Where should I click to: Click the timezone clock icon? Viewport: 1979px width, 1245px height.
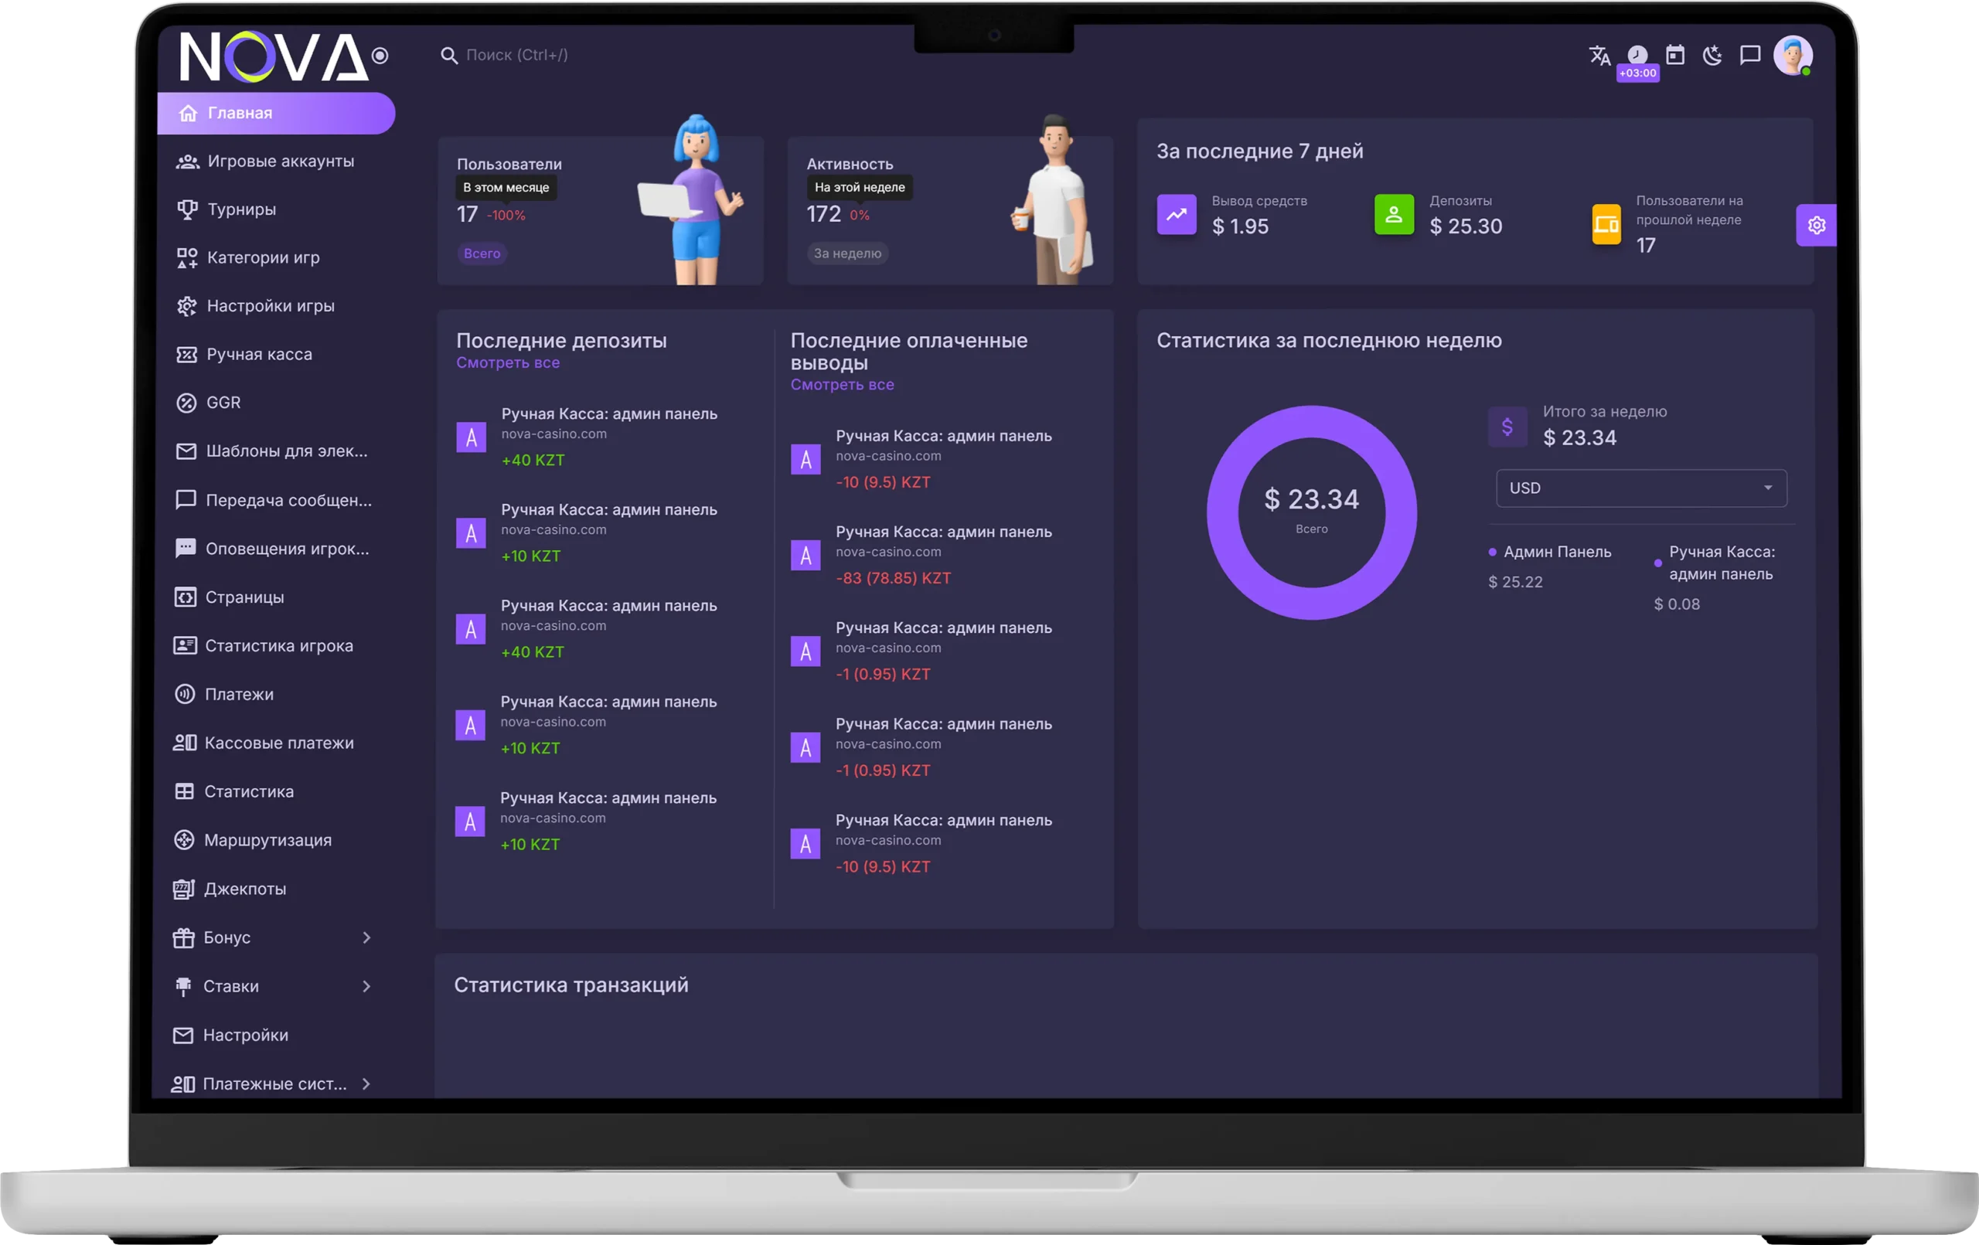(1637, 55)
